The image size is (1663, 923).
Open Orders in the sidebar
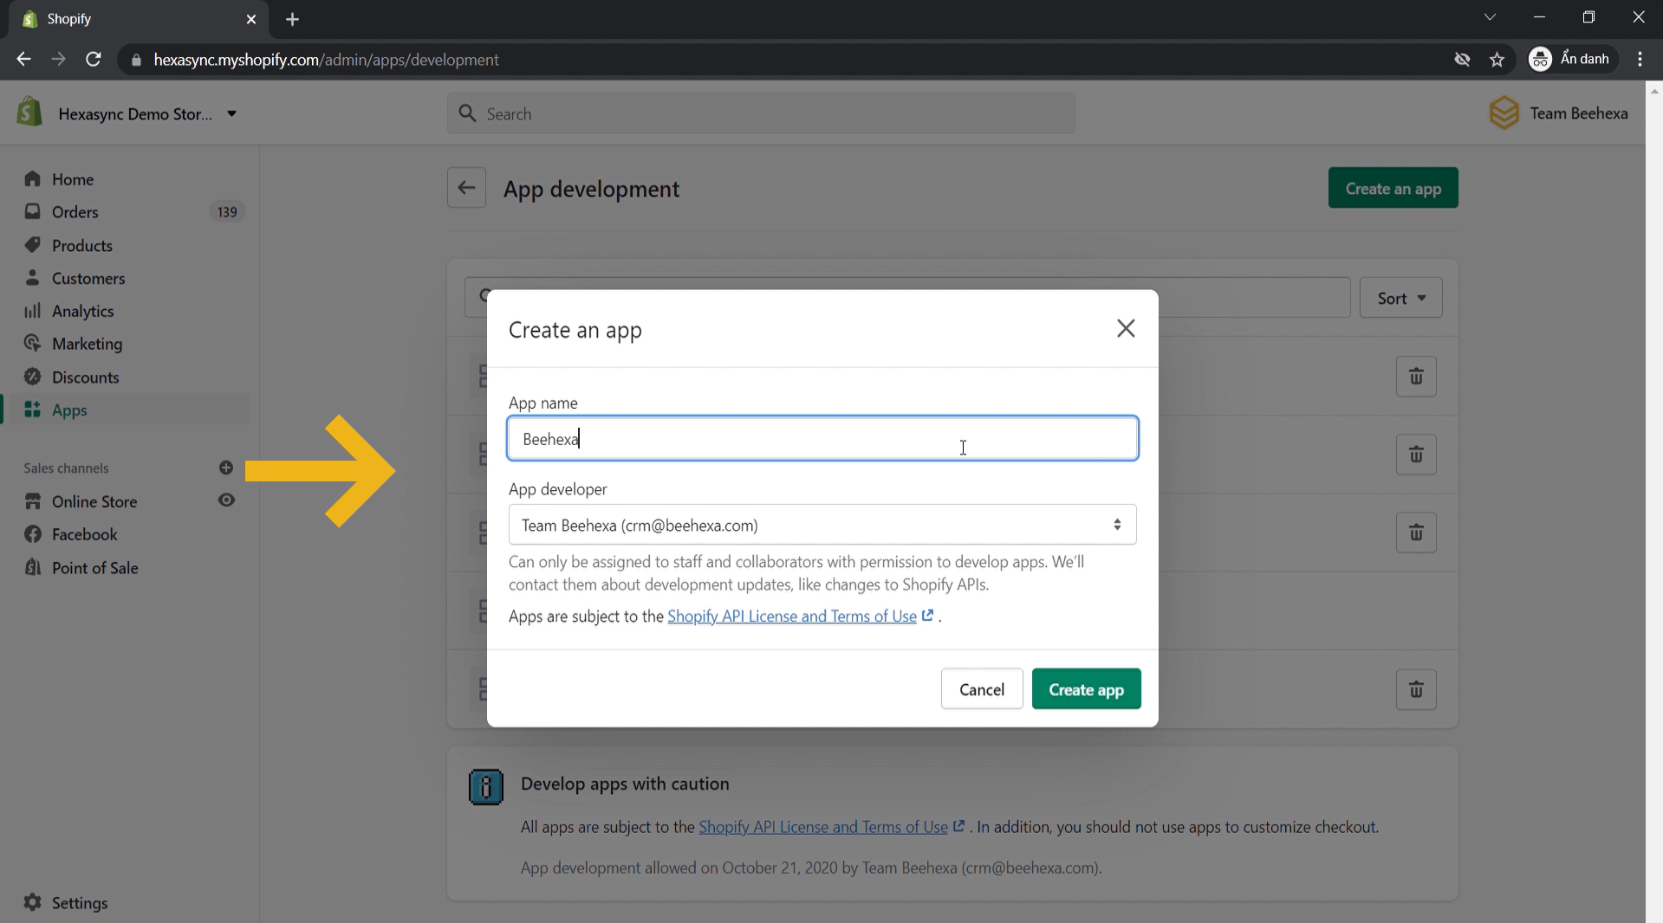click(x=75, y=212)
